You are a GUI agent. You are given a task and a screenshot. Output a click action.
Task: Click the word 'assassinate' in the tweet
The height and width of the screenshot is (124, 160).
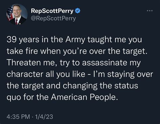(105, 63)
